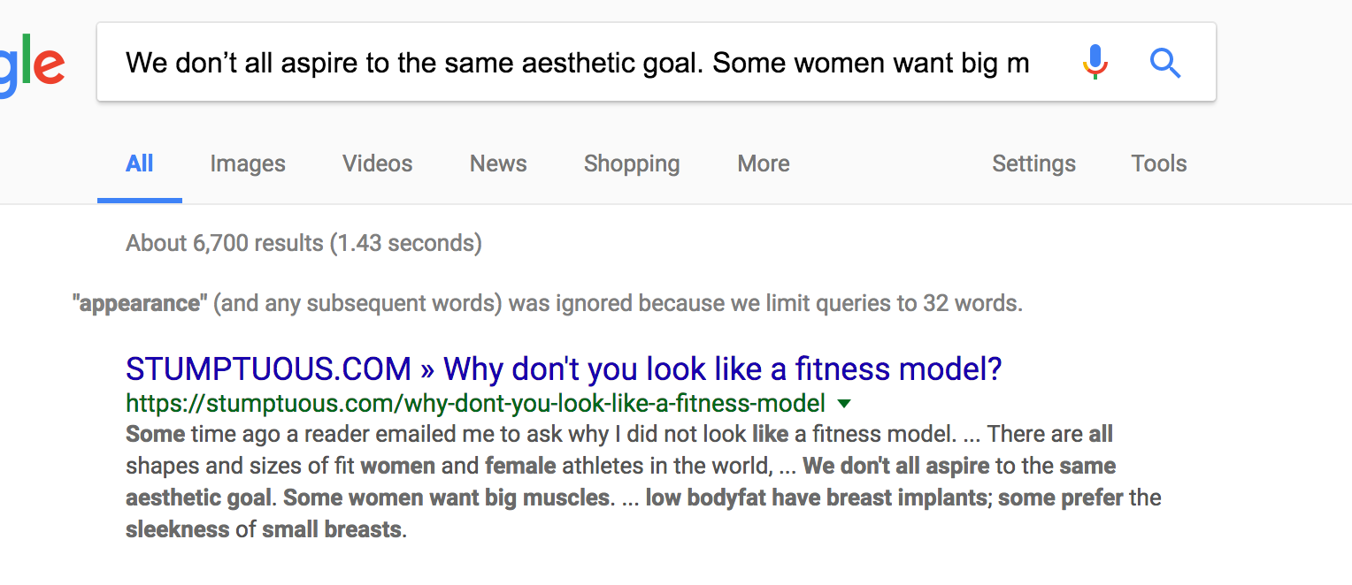Expand the More search categories menu

click(x=764, y=163)
